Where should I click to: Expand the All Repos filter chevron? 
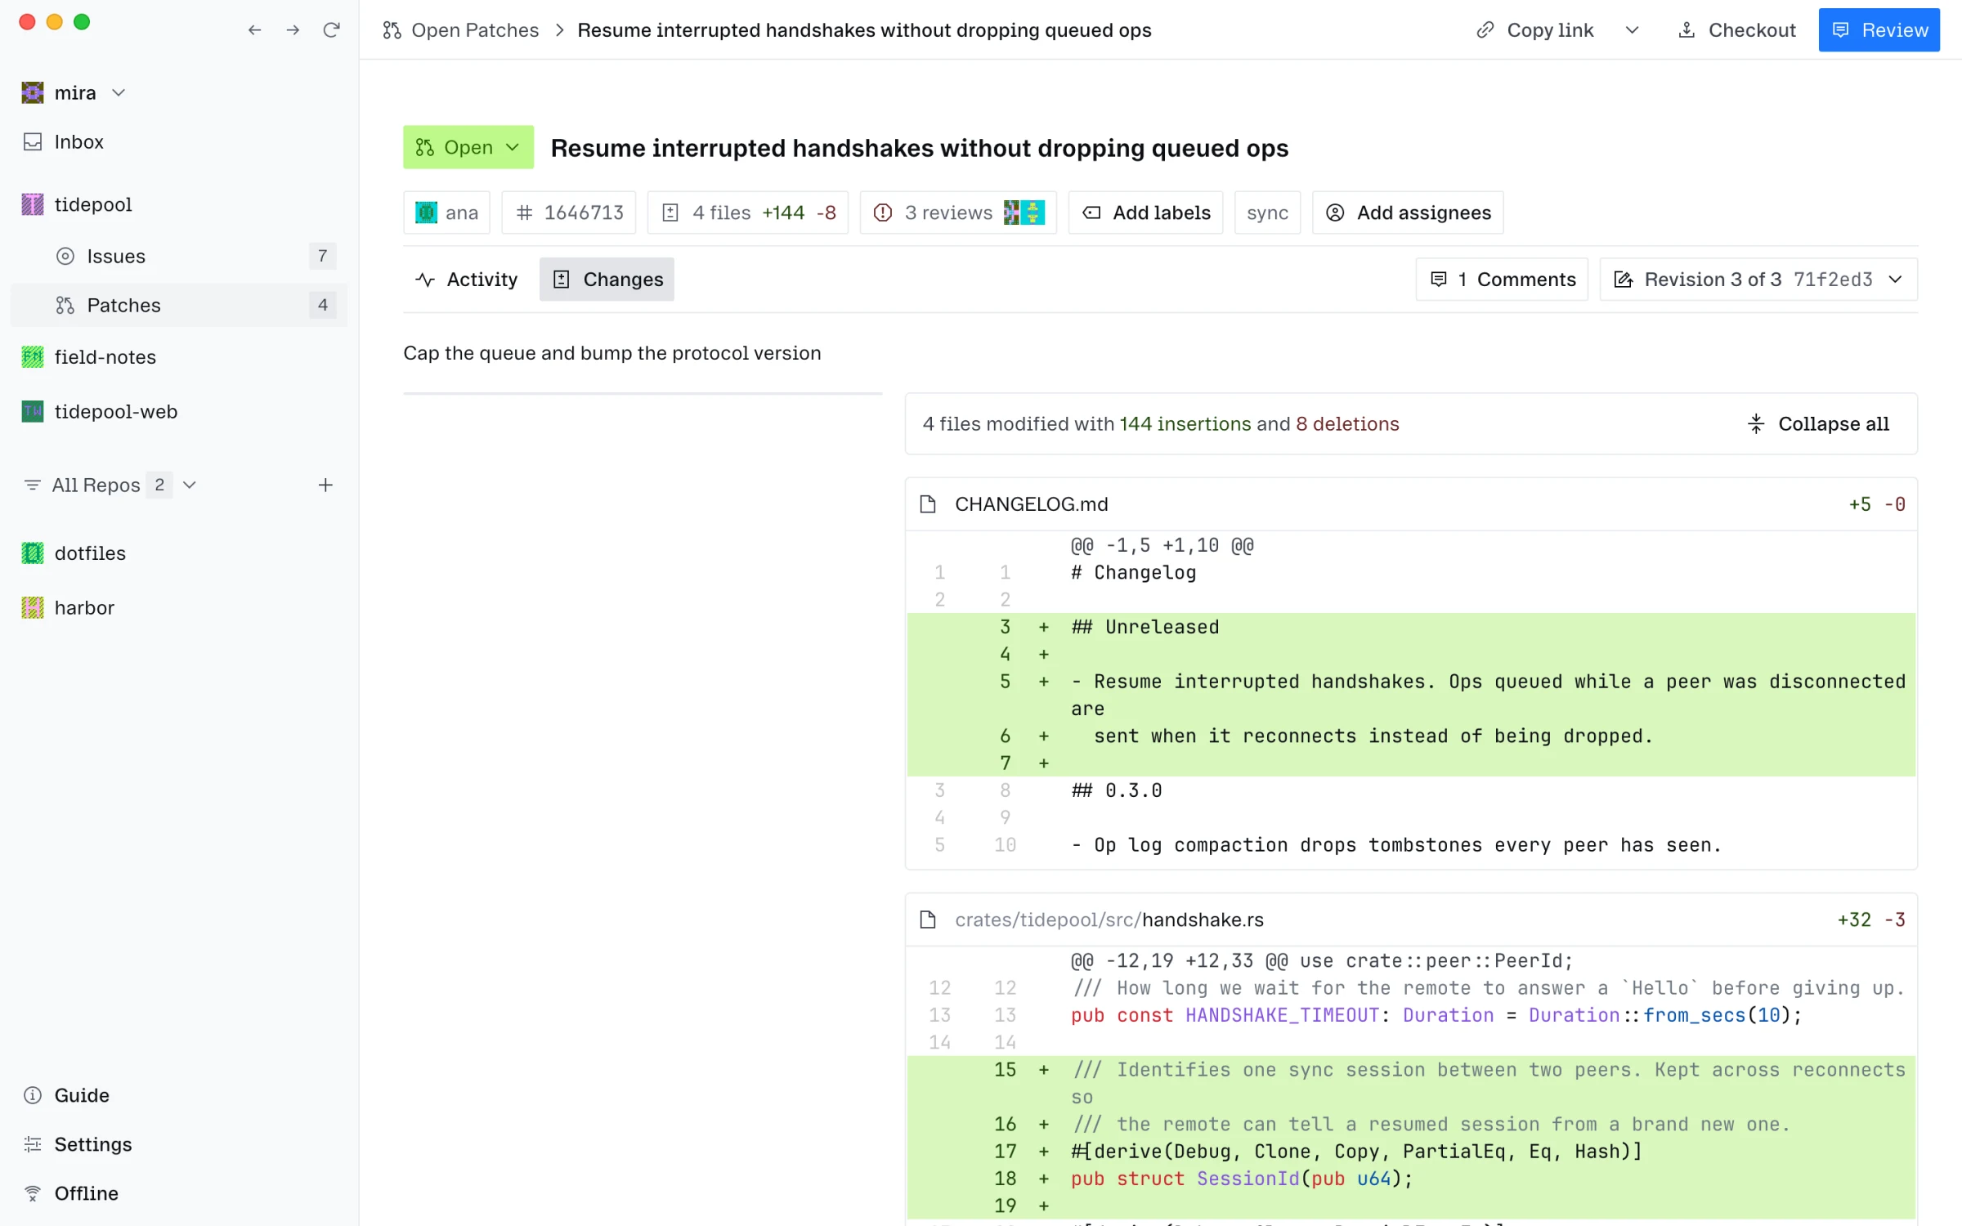coord(190,485)
